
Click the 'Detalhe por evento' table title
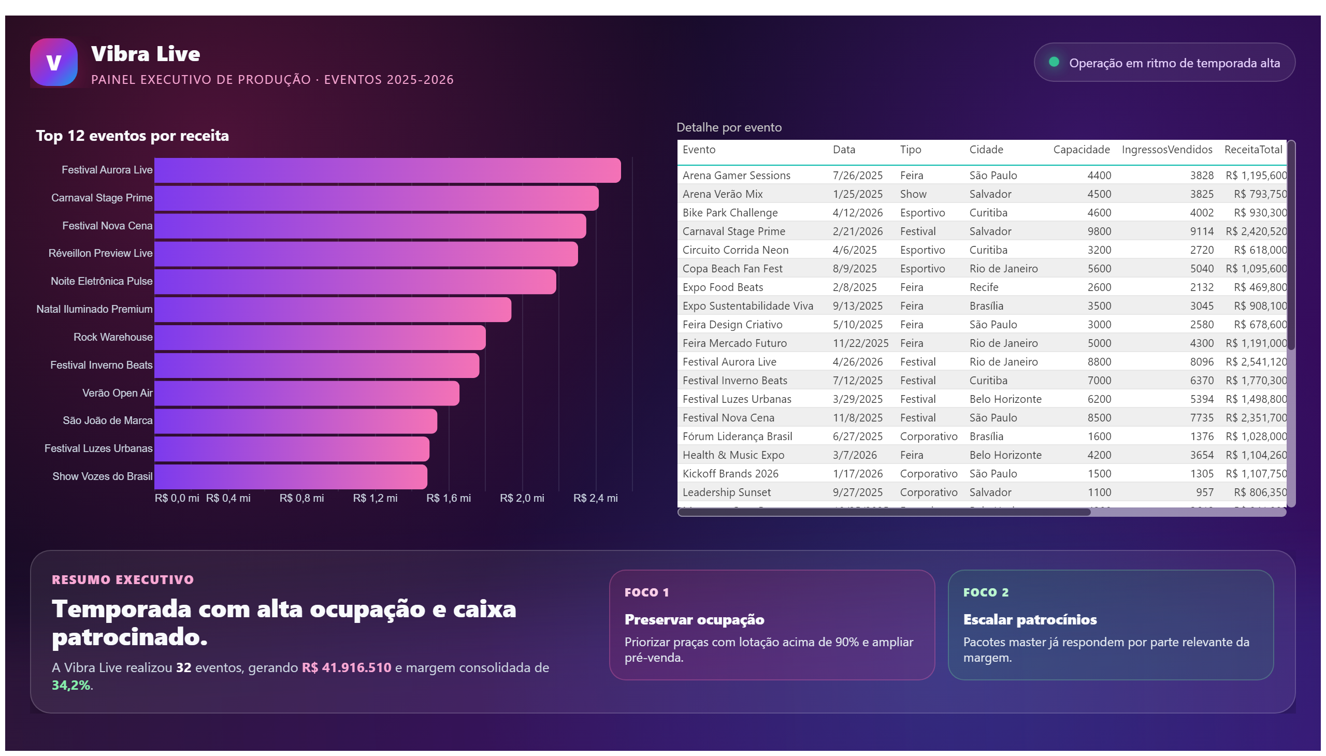[729, 127]
